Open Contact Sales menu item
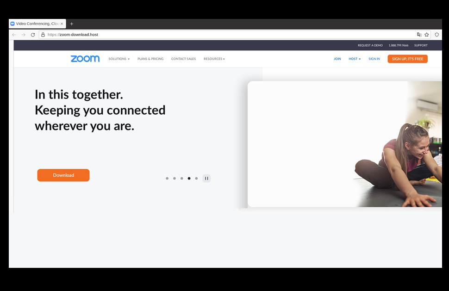 coord(184,59)
